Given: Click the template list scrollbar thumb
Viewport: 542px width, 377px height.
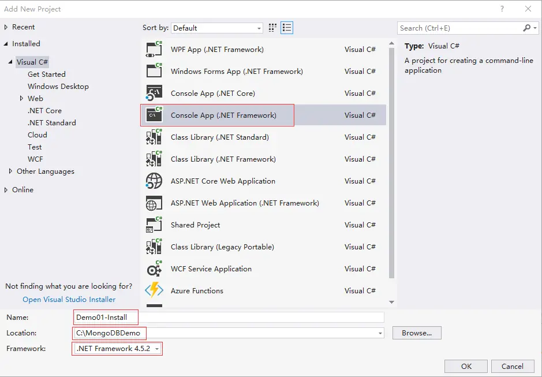Looking at the screenshot, I should pos(391,163).
